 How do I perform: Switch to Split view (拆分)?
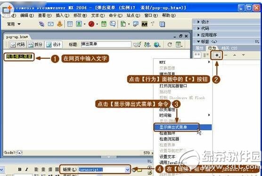[35, 45]
